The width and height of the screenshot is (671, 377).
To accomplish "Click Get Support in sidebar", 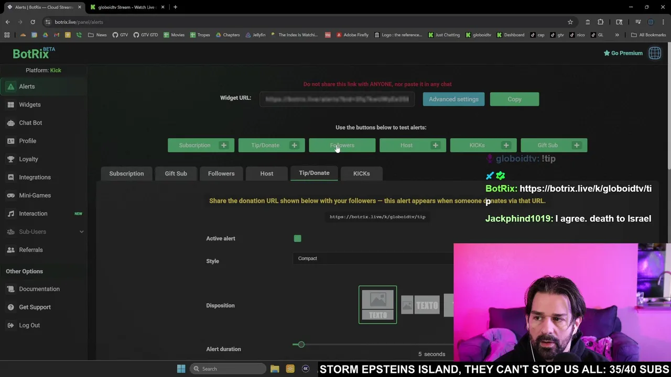I will [35, 307].
